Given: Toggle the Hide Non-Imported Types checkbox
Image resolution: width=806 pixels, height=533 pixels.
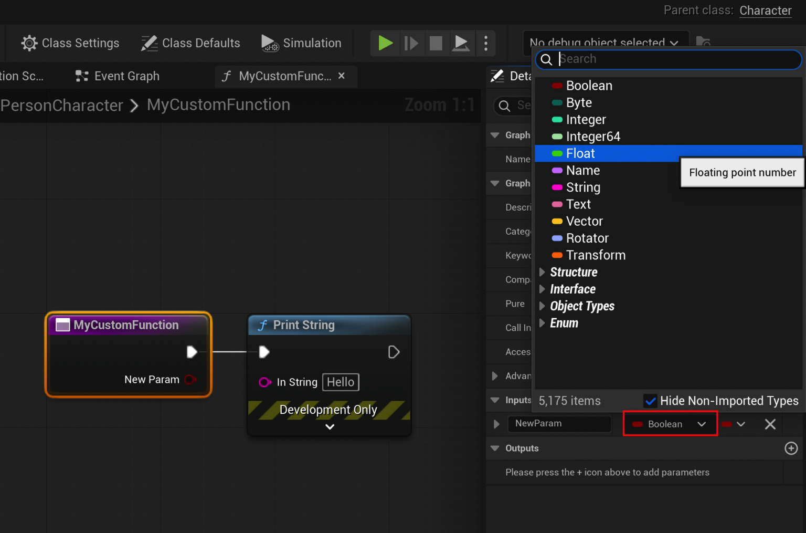Looking at the screenshot, I should [x=651, y=401].
